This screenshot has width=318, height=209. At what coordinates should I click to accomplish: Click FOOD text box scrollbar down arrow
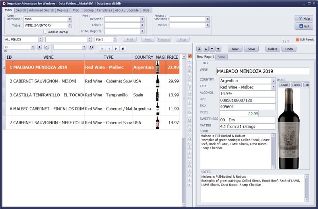(x=273, y=167)
